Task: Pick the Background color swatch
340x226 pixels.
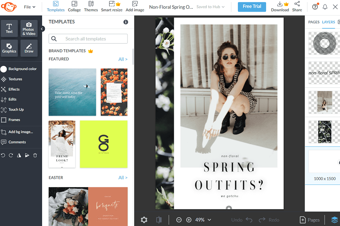Action: (x=4, y=69)
